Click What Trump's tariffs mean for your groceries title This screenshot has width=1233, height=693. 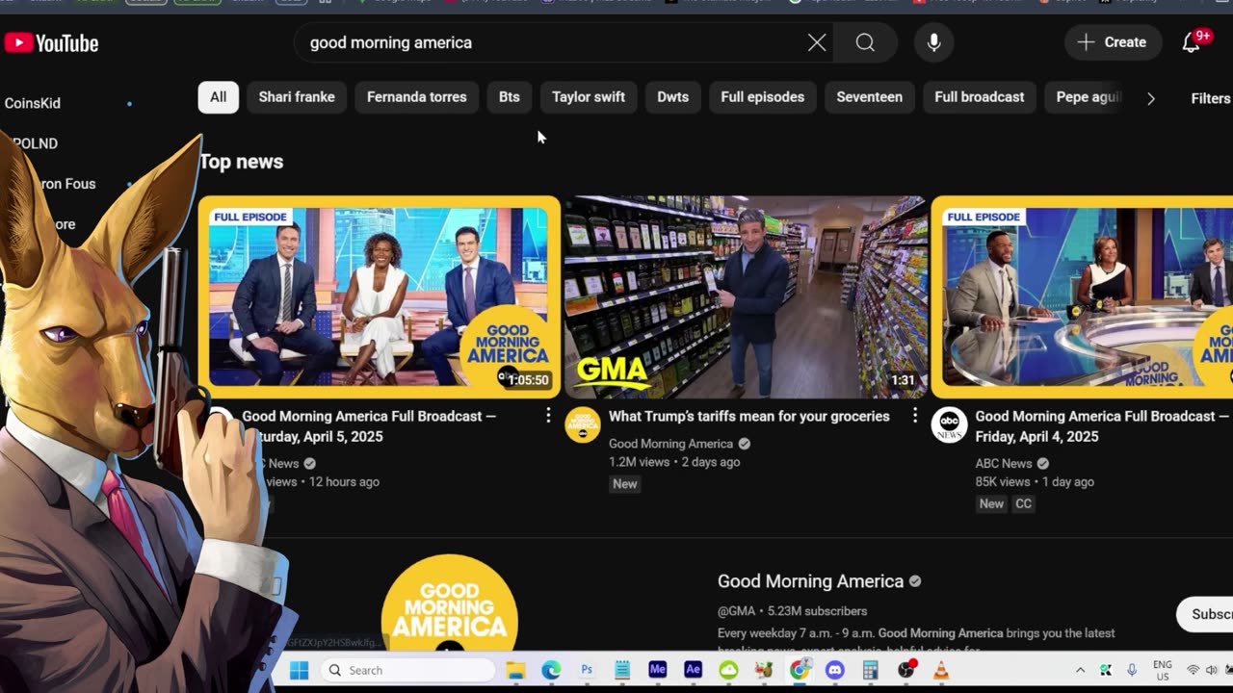coord(749,416)
